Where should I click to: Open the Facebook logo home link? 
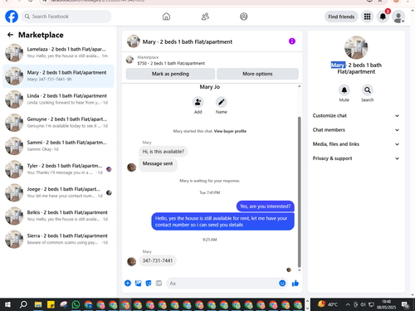click(x=12, y=17)
